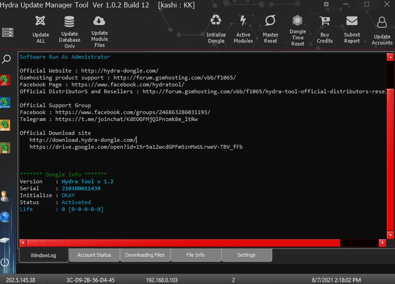Click the home icon in title bar
The image size is (395, 284).
coord(326,4)
